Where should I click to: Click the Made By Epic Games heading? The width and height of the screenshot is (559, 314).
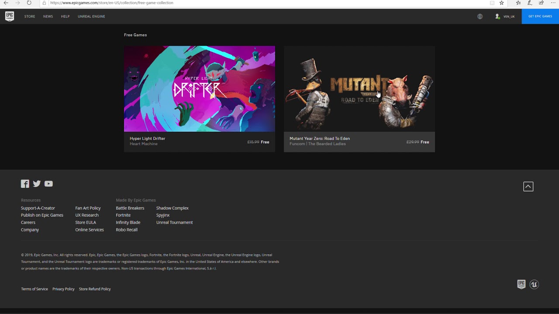tap(136, 200)
